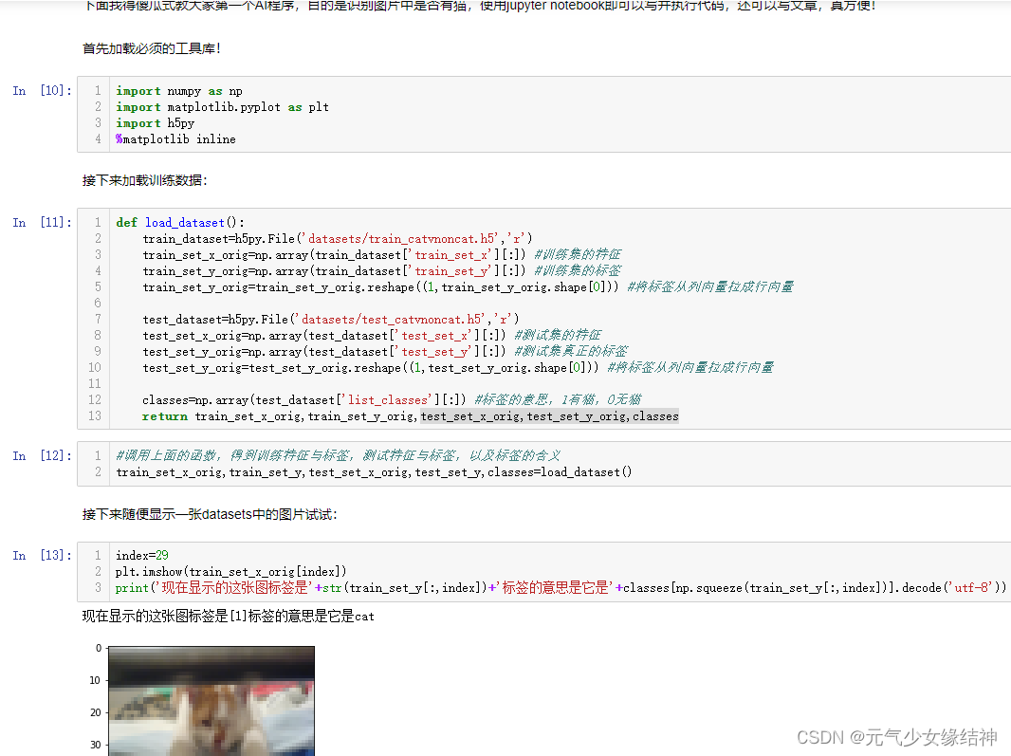Click the markdown text '首先加载必须的工具库!'

tap(152, 48)
